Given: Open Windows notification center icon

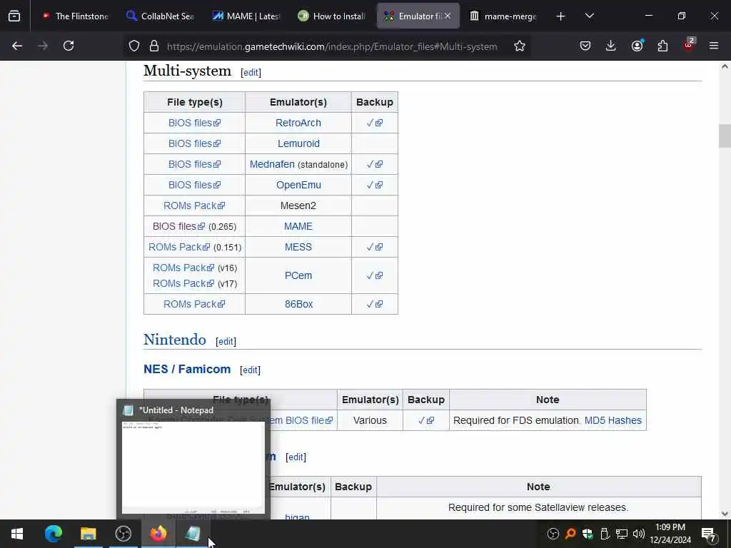Looking at the screenshot, I should click(x=708, y=534).
